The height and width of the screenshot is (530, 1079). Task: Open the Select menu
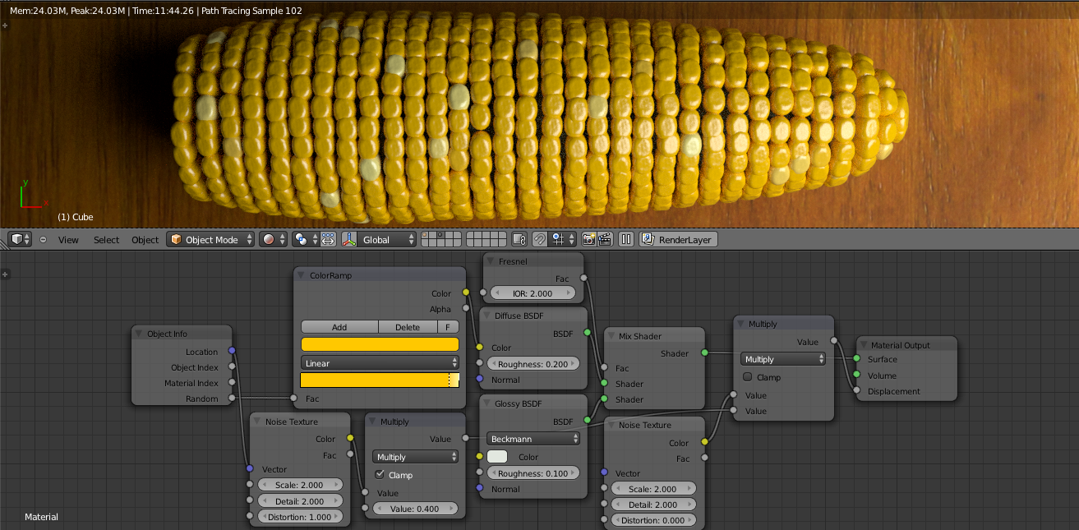(x=106, y=239)
